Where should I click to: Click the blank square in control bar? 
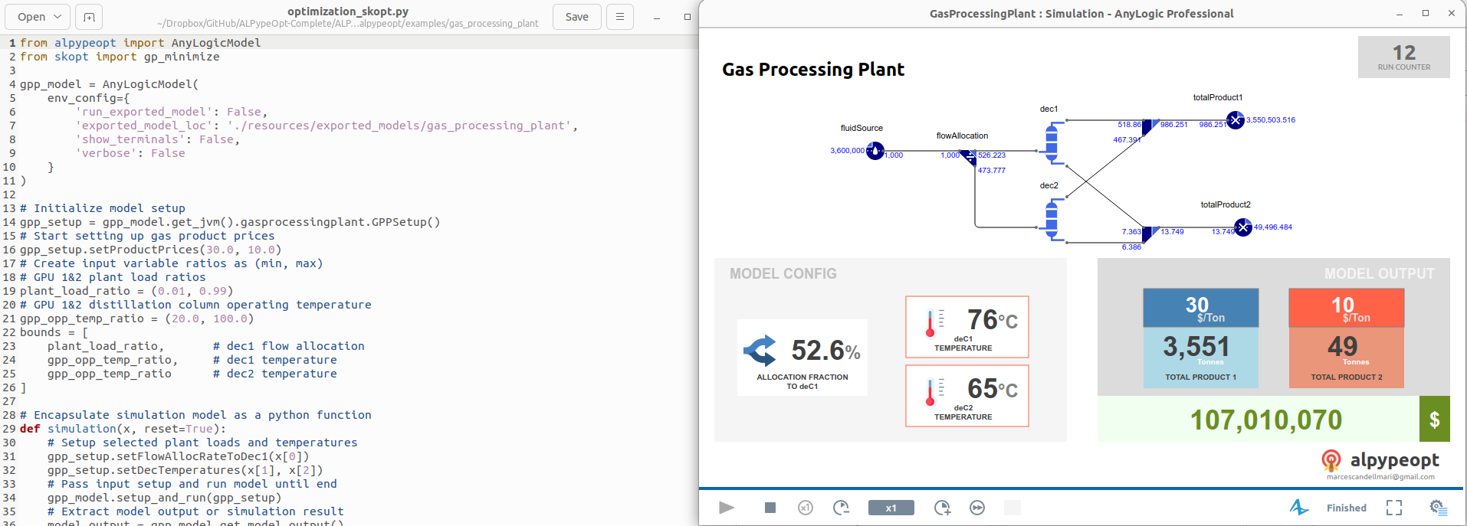click(1012, 508)
